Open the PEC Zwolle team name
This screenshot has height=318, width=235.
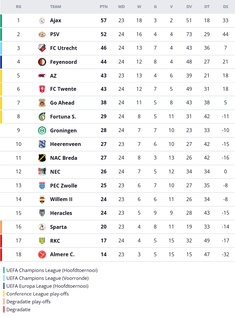click(x=63, y=186)
